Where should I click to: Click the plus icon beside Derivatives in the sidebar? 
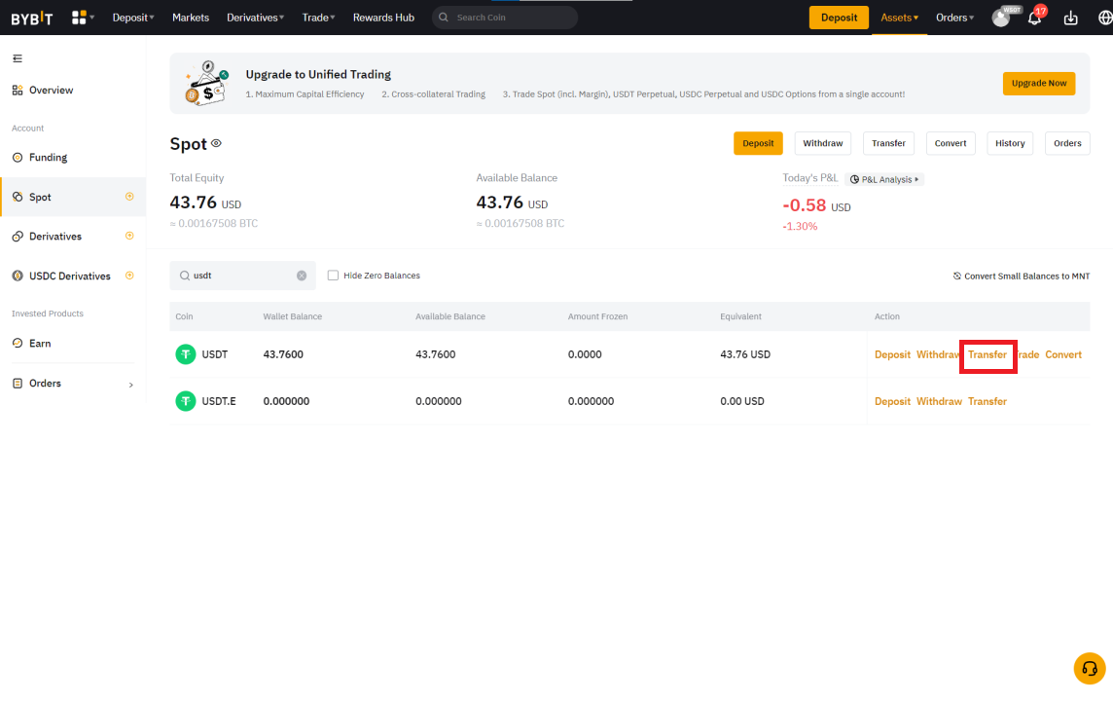pos(129,236)
